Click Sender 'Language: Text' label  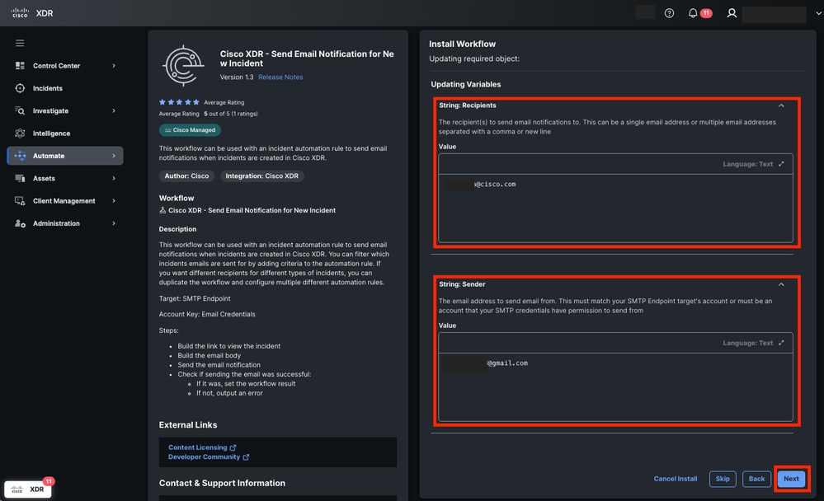747,343
